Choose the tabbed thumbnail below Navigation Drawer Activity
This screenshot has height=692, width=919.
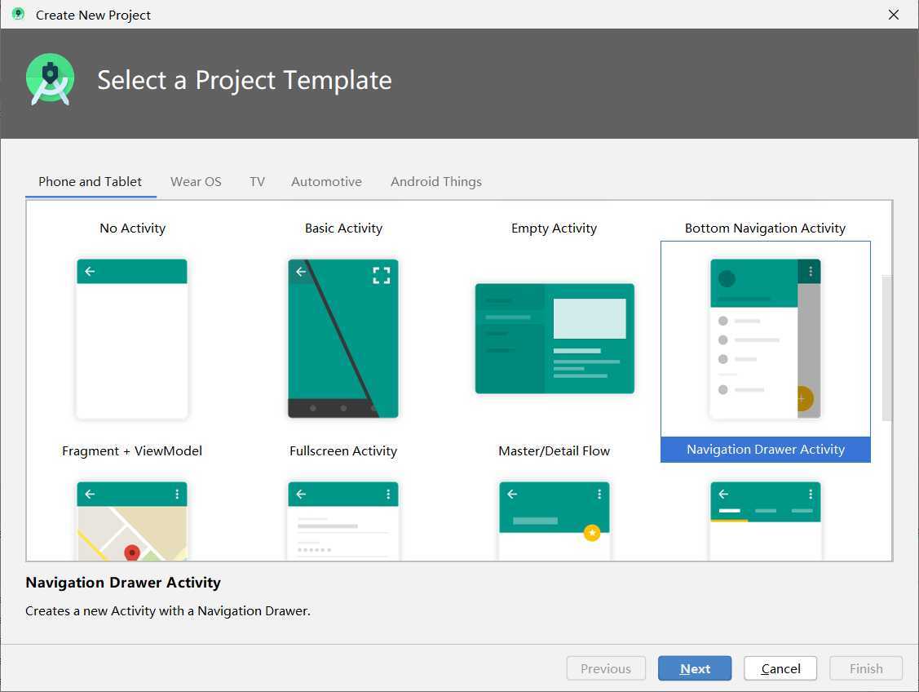coord(765,521)
